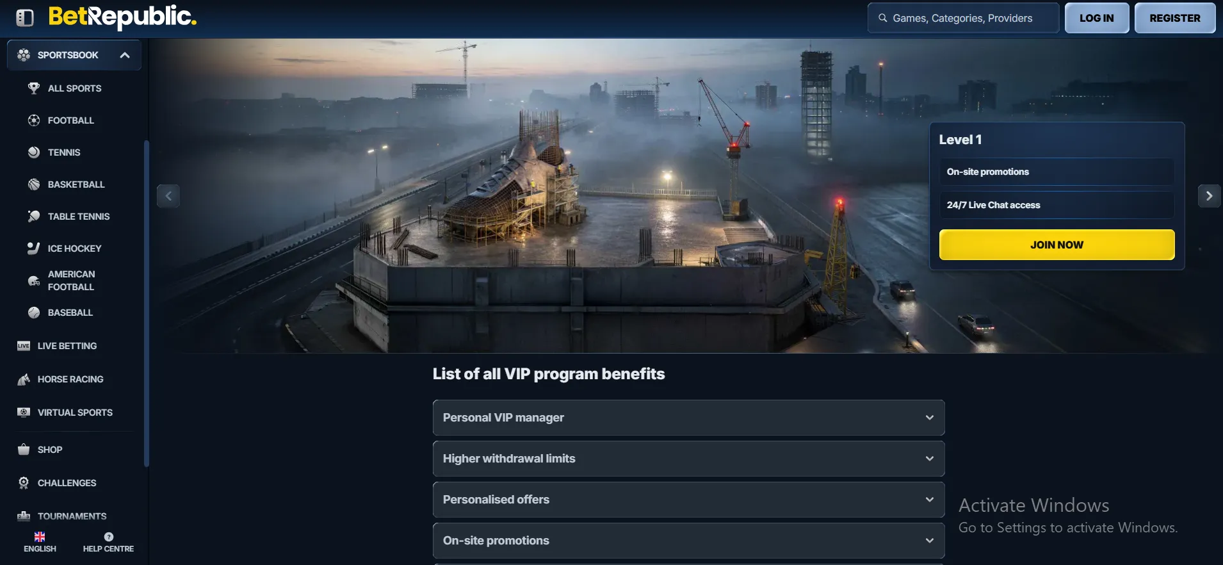Expand the Personal VIP manager benefit
Viewport: 1223px width, 565px height.
point(689,418)
